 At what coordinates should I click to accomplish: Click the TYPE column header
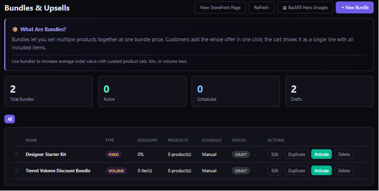click(x=110, y=140)
